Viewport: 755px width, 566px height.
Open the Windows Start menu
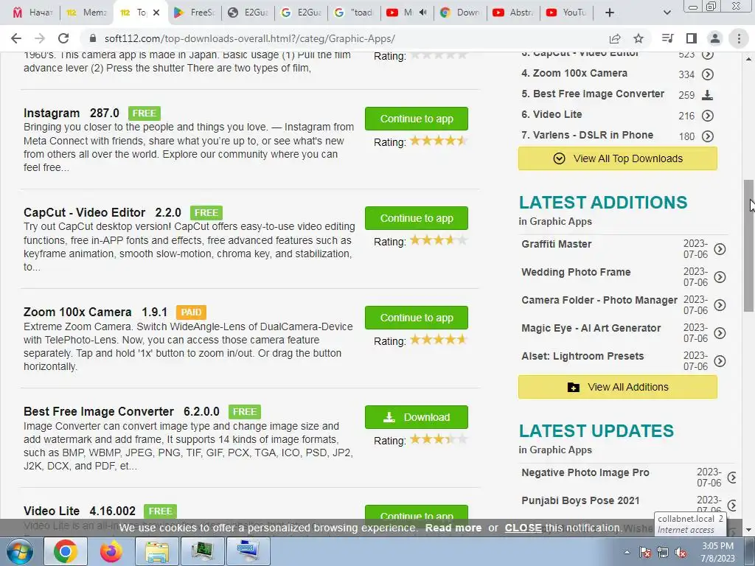point(20,551)
